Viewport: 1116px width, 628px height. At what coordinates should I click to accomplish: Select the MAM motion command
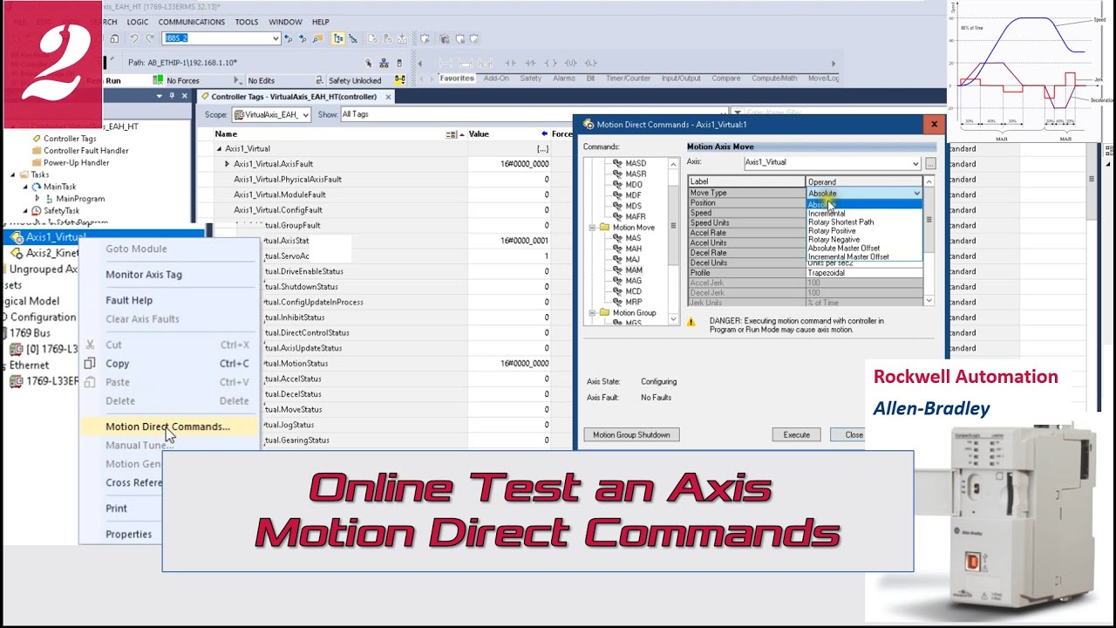pyautogui.click(x=634, y=270)
